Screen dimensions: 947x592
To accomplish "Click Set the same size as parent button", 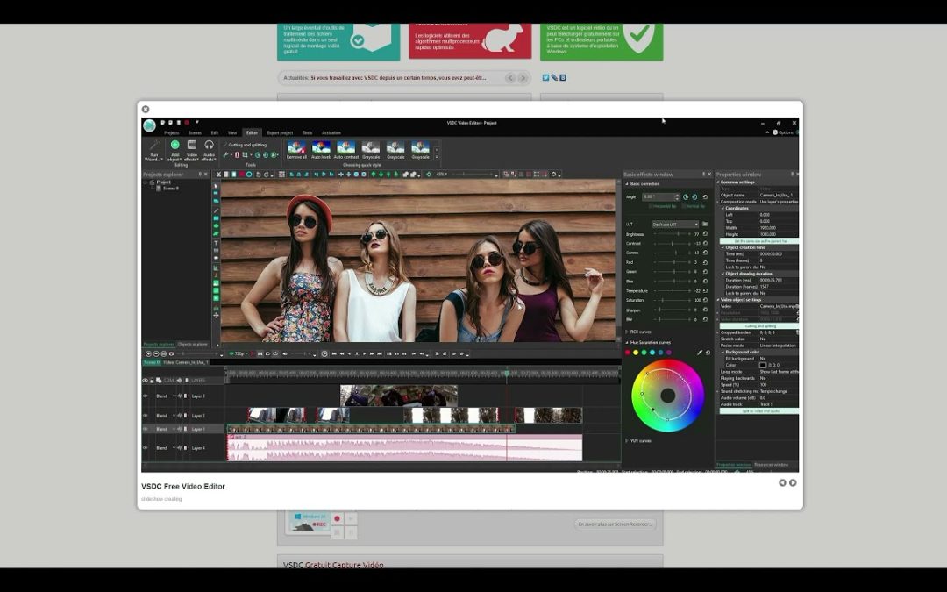I will [x=759, y=241].
